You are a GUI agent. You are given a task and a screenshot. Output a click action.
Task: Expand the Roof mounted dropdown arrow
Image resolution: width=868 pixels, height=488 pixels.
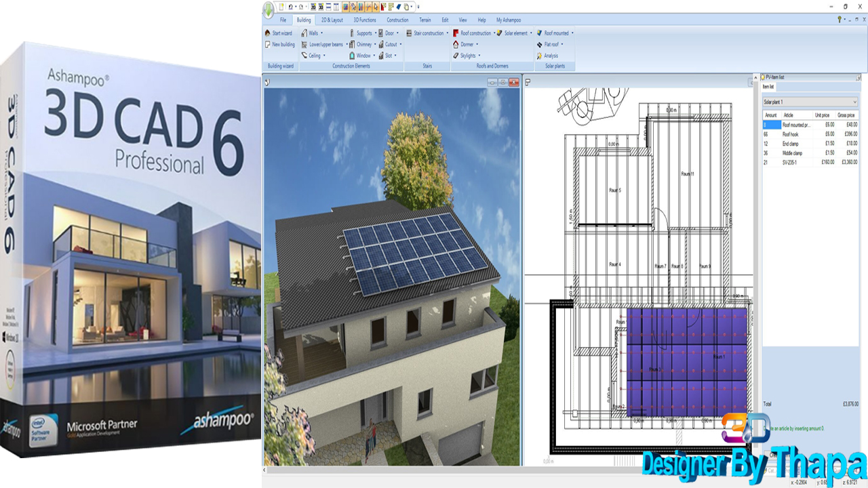click(572, 33)
